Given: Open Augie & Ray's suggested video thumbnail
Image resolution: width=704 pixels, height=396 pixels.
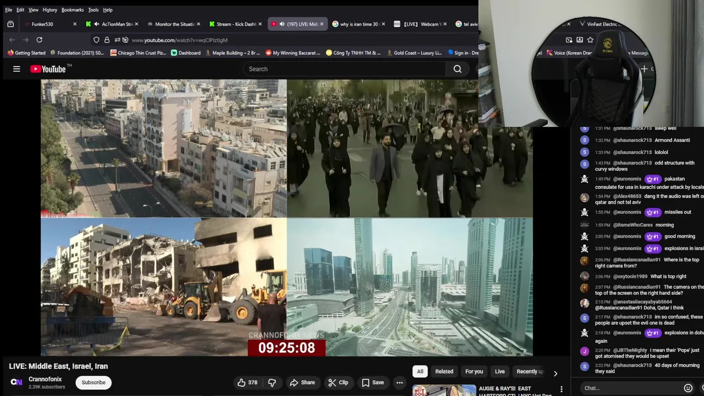Looking at the screenshot, I should coord(444,390).
